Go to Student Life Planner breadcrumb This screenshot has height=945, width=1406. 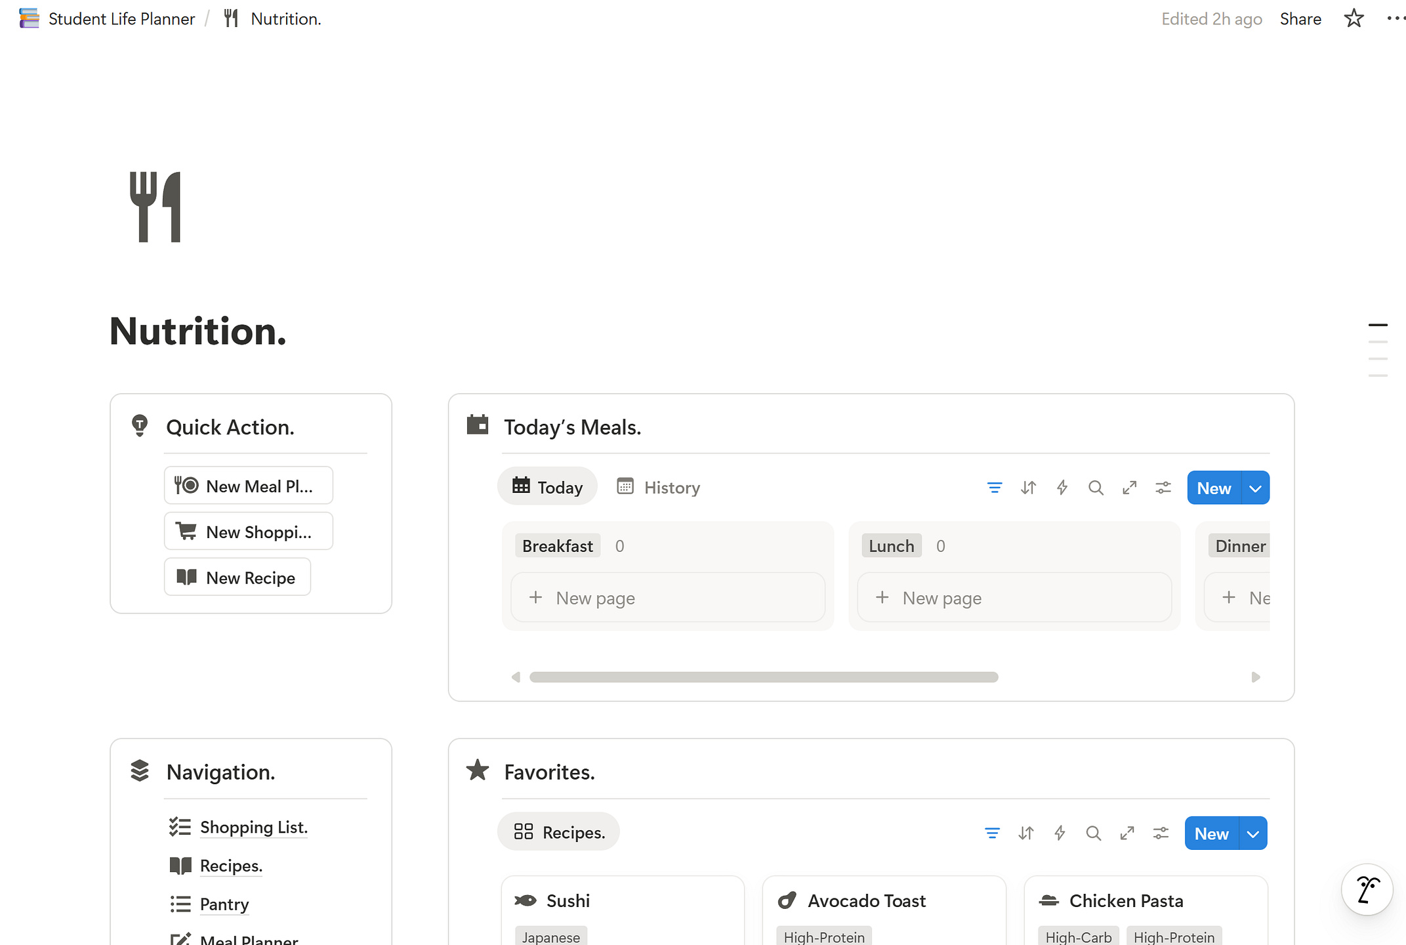[x=107, y=18]
